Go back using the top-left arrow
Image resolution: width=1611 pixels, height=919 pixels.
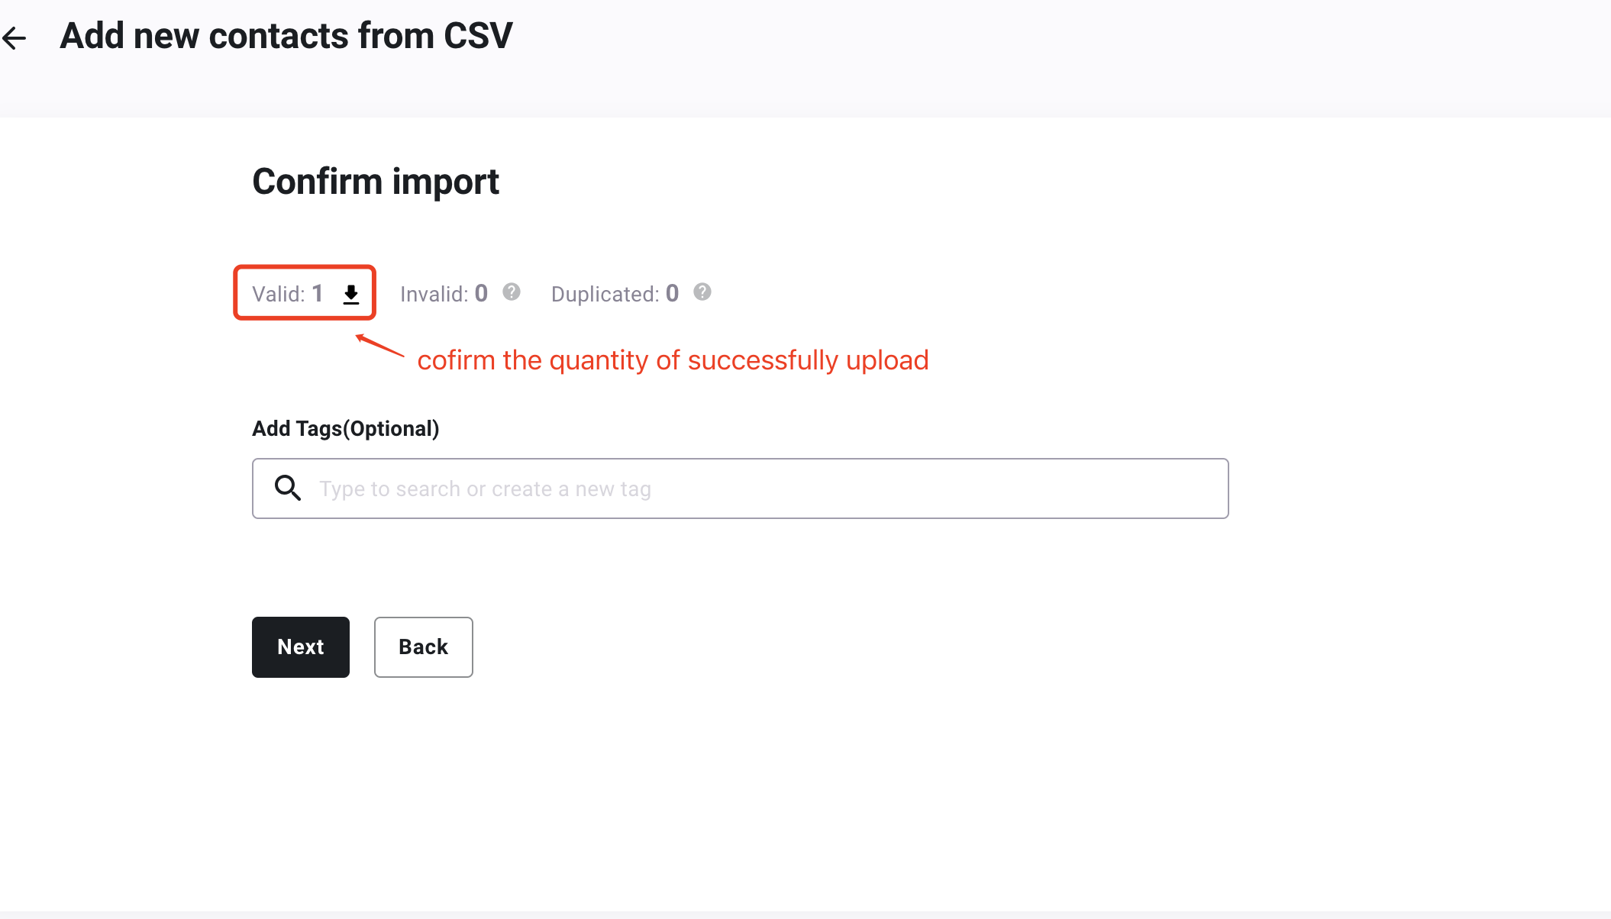14,37
